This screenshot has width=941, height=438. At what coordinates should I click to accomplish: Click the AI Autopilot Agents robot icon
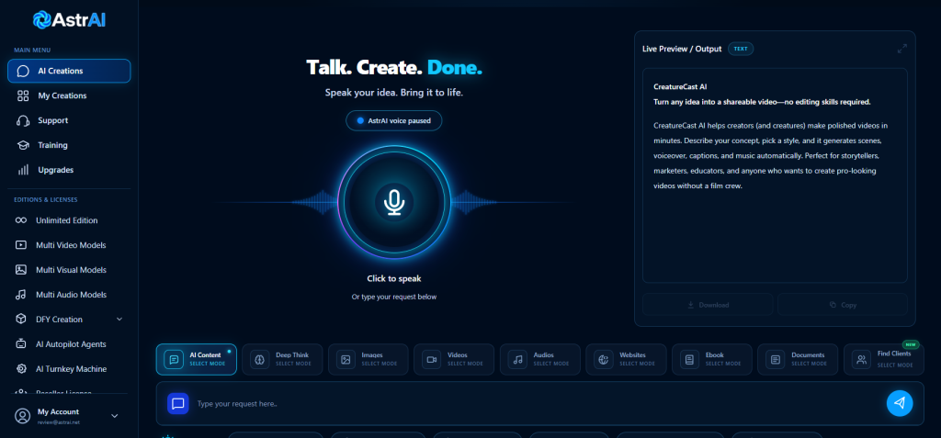pyautogui.click(x=21, y=344)
